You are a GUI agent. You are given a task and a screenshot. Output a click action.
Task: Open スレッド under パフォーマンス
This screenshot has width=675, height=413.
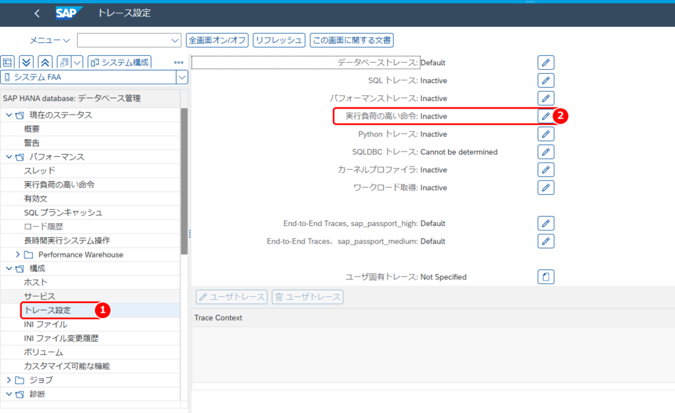point(40,171)
